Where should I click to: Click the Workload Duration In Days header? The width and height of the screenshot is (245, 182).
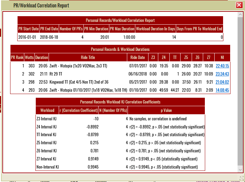[x=156, y=29]
